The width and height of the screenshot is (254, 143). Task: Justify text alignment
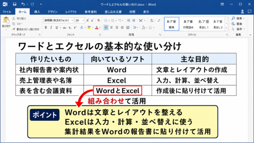coord(122,27)
